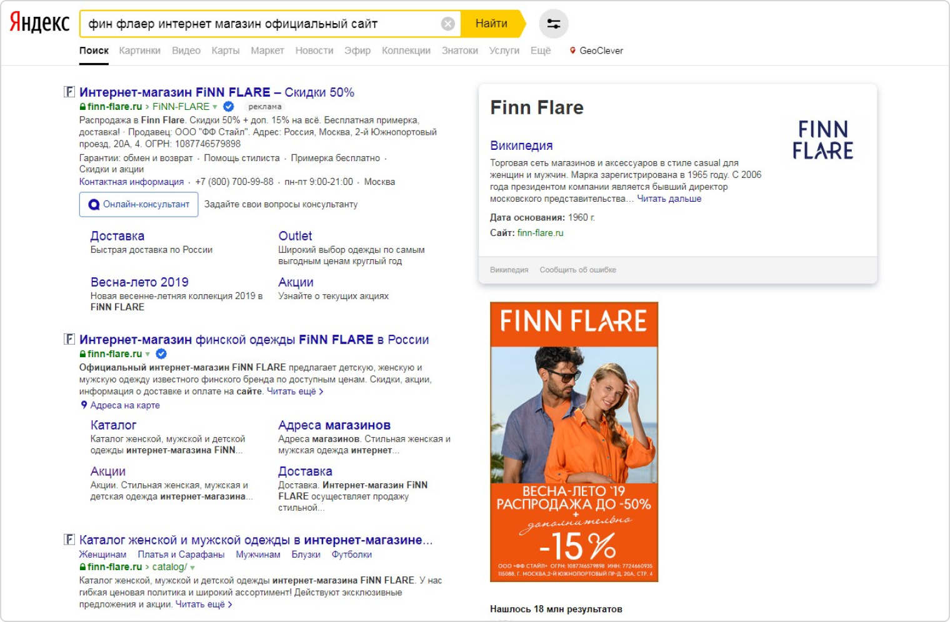Image resolution: width=950 pixels, height=622 pixels.
Task: Click the GeoClever location pin icon
Action: (572, 51)
